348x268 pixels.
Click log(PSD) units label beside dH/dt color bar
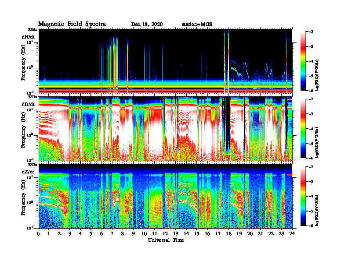(317, 75)
